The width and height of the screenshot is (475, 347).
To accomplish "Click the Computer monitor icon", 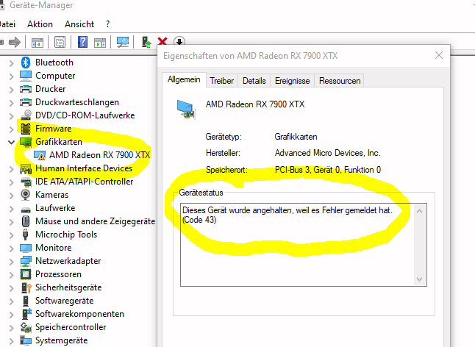I will tap(26, 76).
